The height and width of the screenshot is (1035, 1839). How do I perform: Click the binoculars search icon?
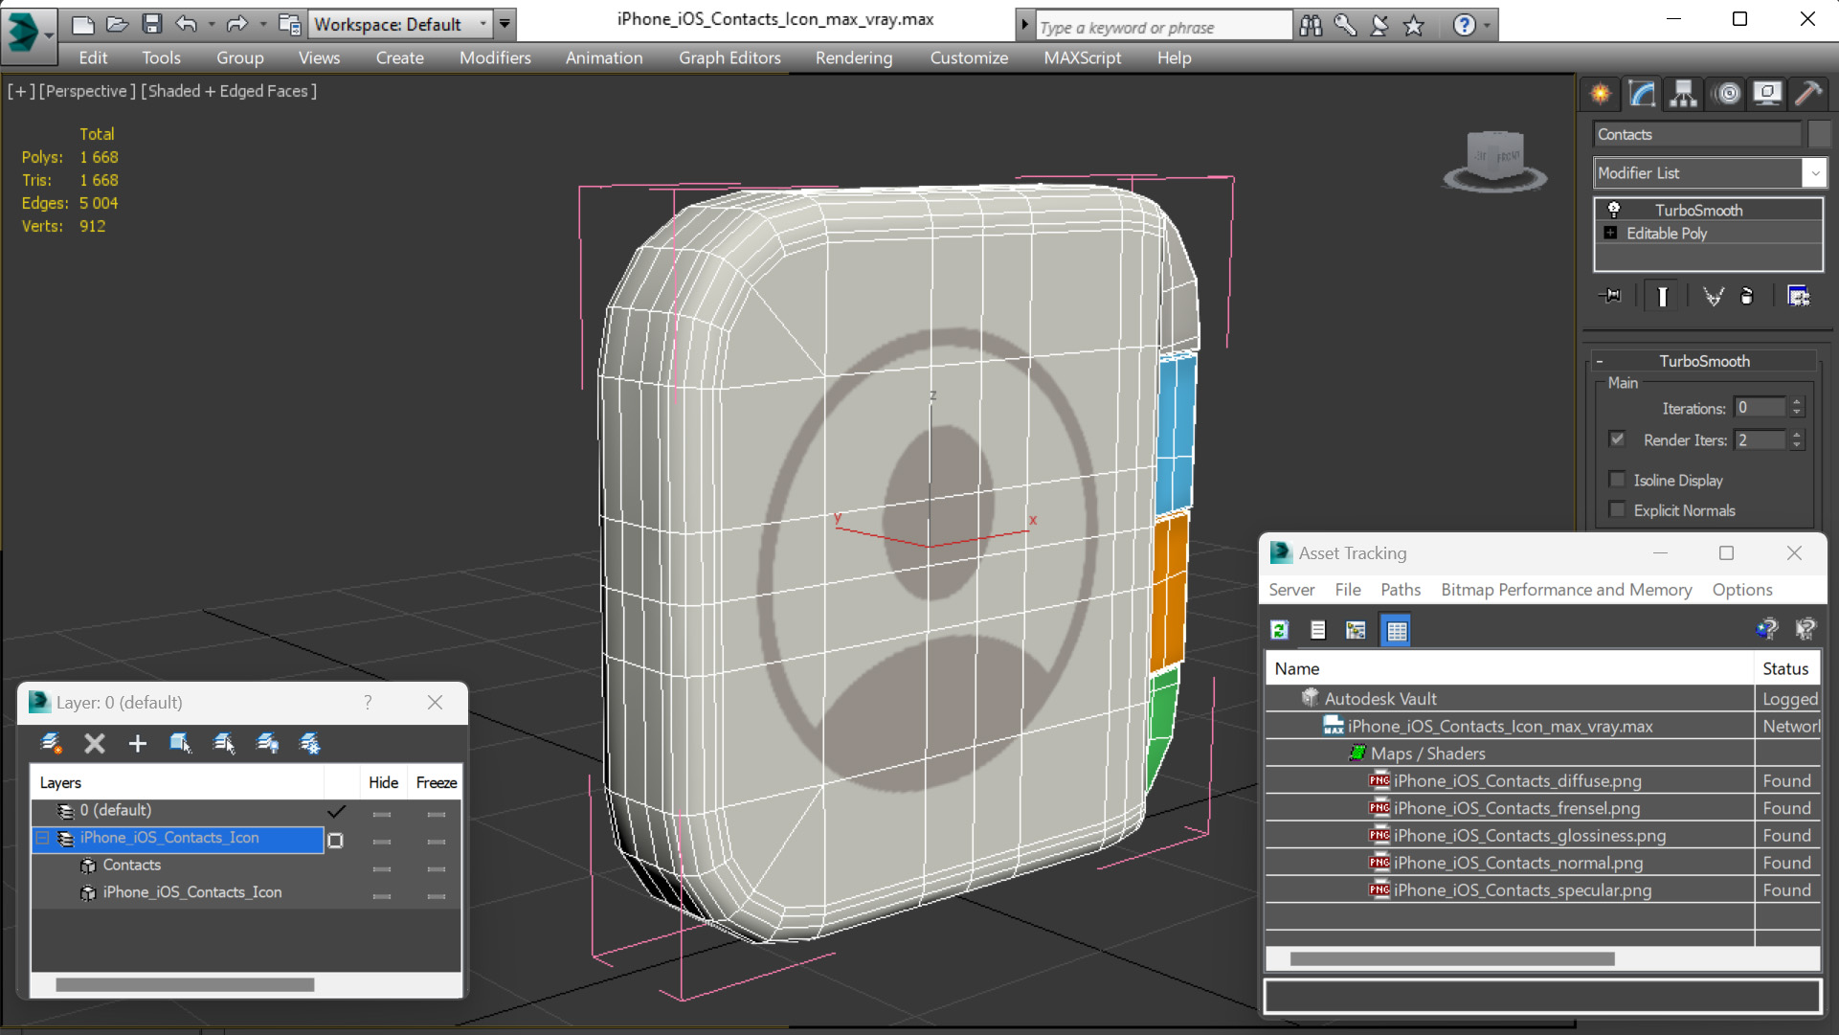pyautogui.click(x=1311, y=26)
